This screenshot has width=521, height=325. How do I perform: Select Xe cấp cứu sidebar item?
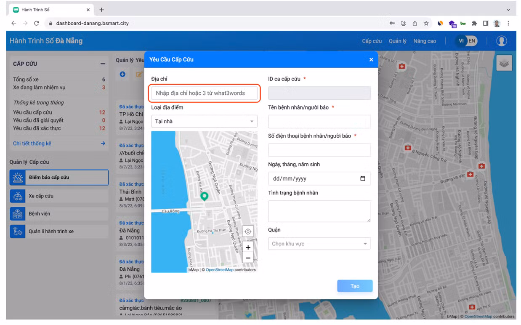tap(59, 196)
